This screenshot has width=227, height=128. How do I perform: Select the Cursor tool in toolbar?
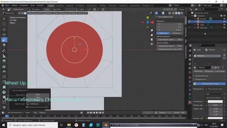[4, 24]
